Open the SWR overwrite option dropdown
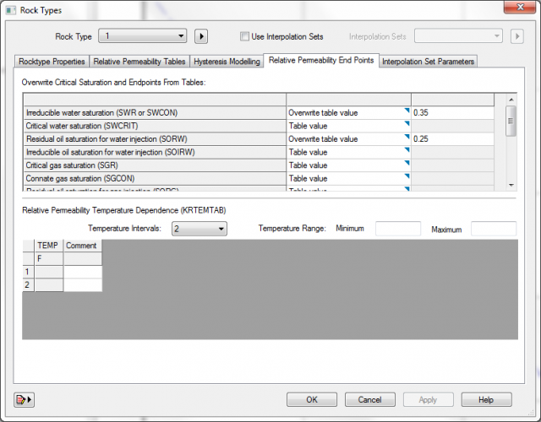This screenshot has height=422, width=541. click(348, 112)
